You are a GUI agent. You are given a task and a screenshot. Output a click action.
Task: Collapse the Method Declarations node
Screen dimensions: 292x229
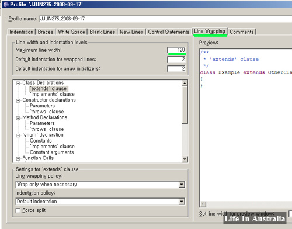pos(18,118)
